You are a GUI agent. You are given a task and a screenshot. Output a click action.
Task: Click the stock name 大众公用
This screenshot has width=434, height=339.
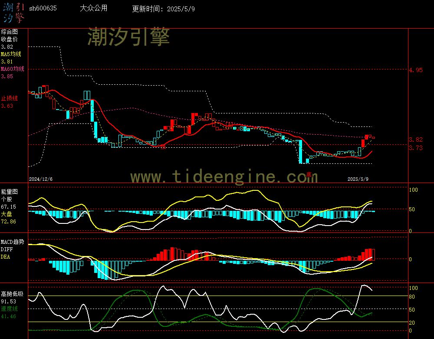[x=94, y=8]
